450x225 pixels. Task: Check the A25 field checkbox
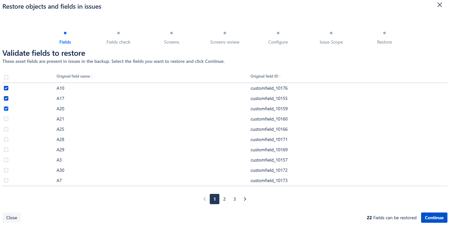(x=6, y=129)
